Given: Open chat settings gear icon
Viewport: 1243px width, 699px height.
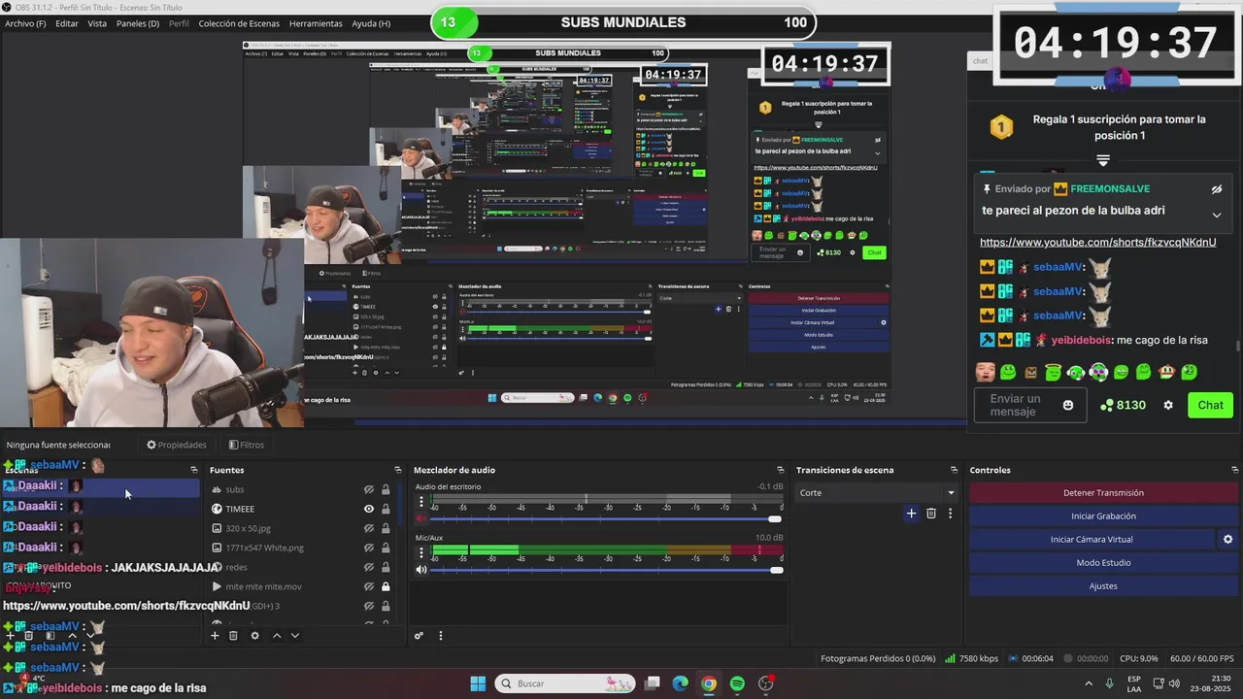Looking at the screenshot, I should point(1168,405).
